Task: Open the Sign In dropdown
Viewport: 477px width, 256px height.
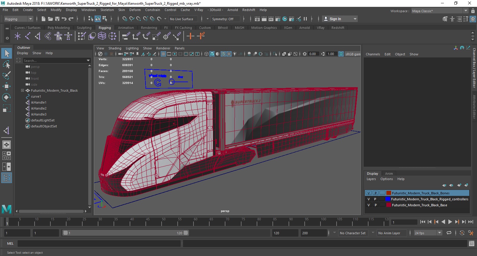Action: tap(340, 19)
